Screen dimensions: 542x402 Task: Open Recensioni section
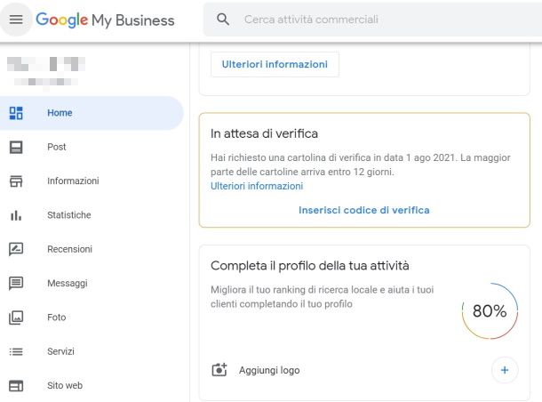(92, 249)
